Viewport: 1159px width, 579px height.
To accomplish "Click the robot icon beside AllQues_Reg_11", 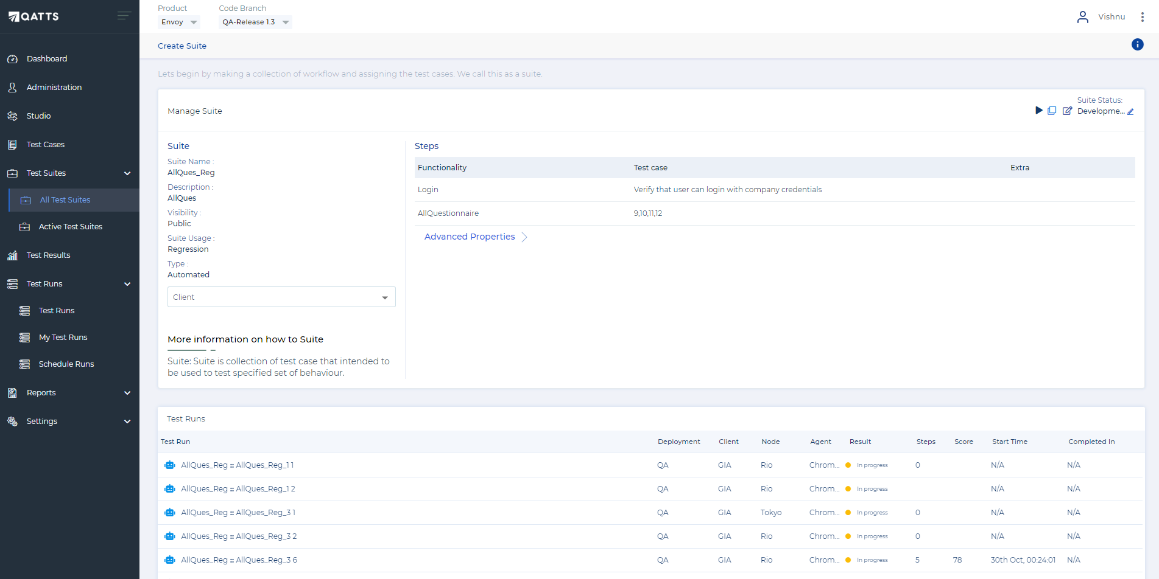I will (169, 465).
